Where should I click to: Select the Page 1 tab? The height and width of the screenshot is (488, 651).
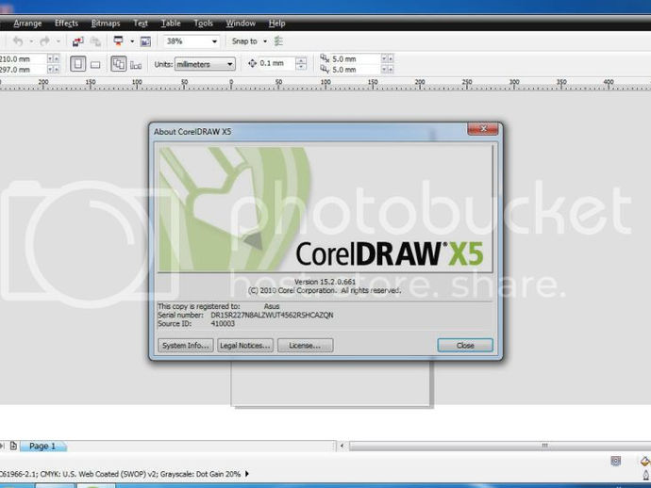(x=42, y=447)
